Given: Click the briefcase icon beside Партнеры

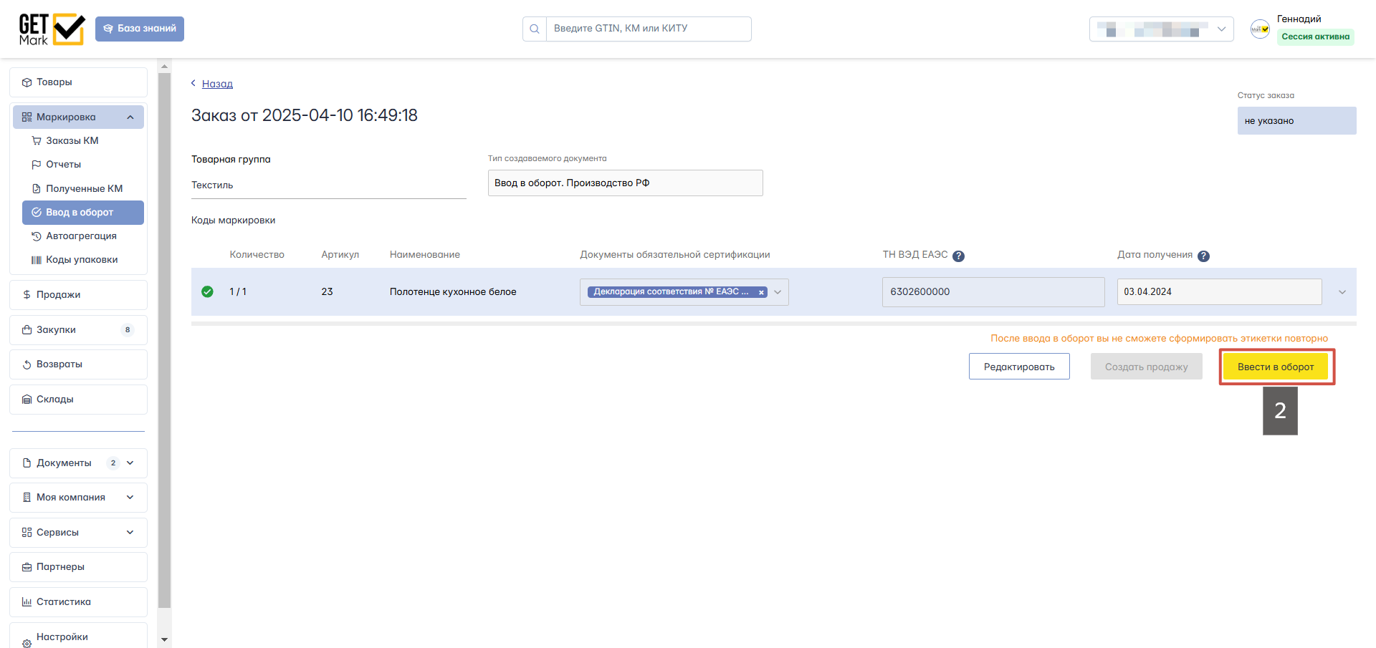Looking at the screenshot, I should tap(27, 567).
